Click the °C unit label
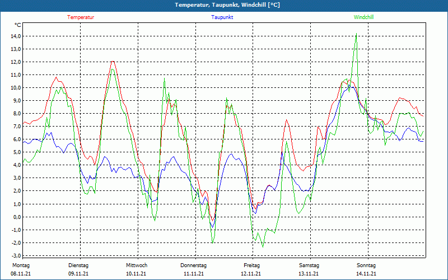This screenshot has width=448, height=280. pyautogui.click(x=17, y=25)
